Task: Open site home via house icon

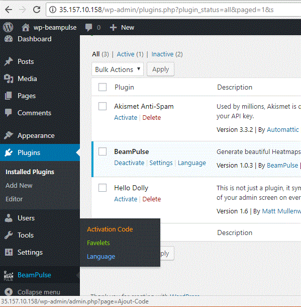Action: (x=26, y=27)
